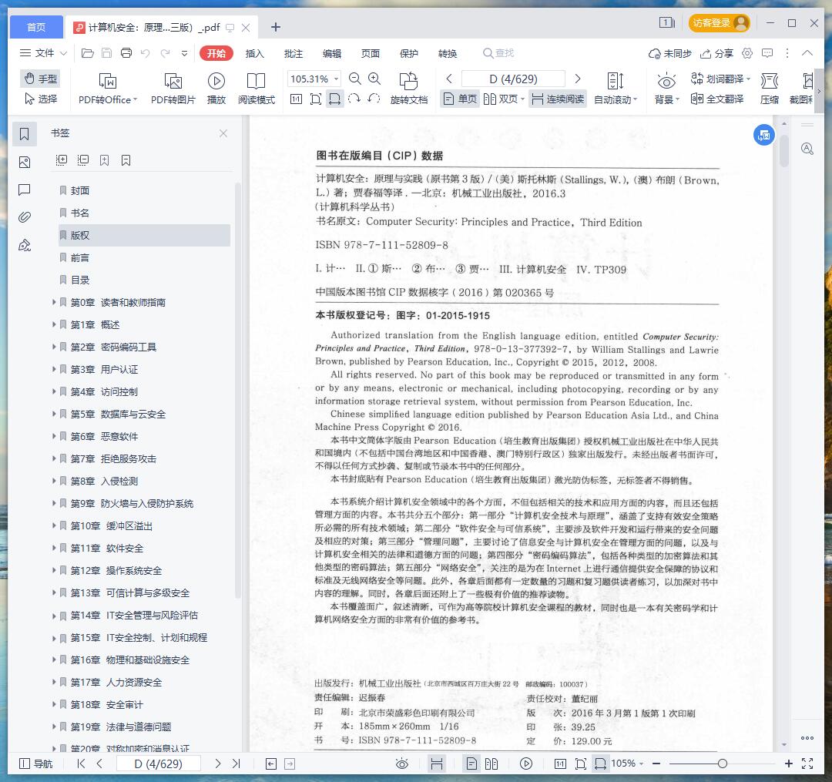
Task: Click the Share button
Action: coord(717,53)
